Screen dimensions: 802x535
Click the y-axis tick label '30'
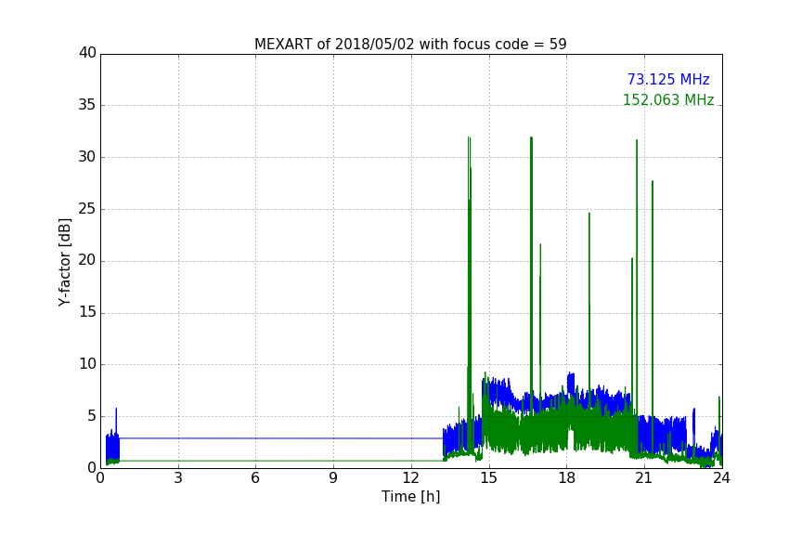[x=87, y=157]
